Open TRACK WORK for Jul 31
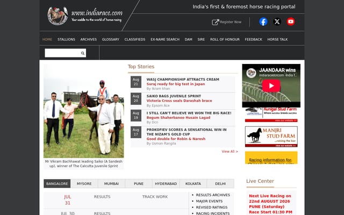The width and height of the screenshot is (344, 215). (155, 197)
